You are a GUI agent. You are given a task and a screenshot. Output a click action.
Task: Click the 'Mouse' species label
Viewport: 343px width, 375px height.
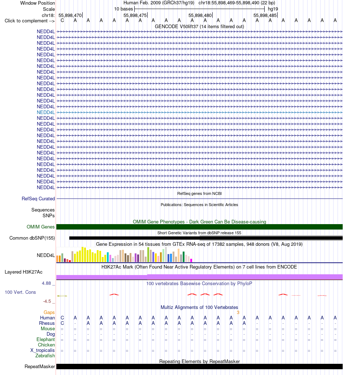48,328
